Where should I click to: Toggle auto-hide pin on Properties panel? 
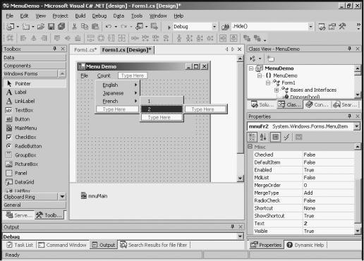pyautogui.click(x=349, y=116)
